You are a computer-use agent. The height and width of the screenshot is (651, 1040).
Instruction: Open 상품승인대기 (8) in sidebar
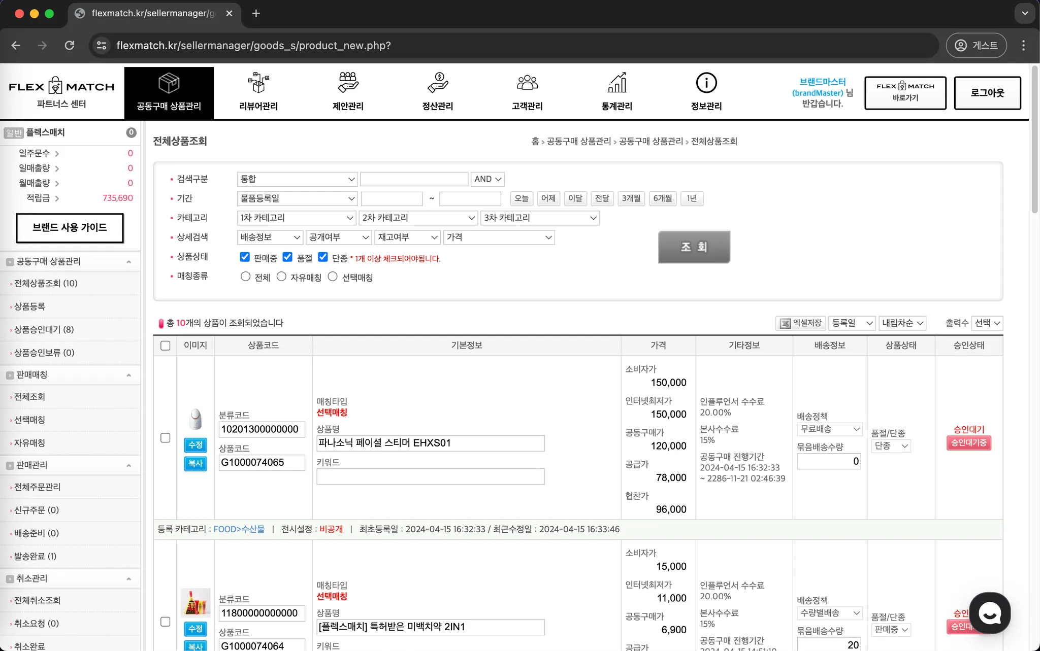44,330
